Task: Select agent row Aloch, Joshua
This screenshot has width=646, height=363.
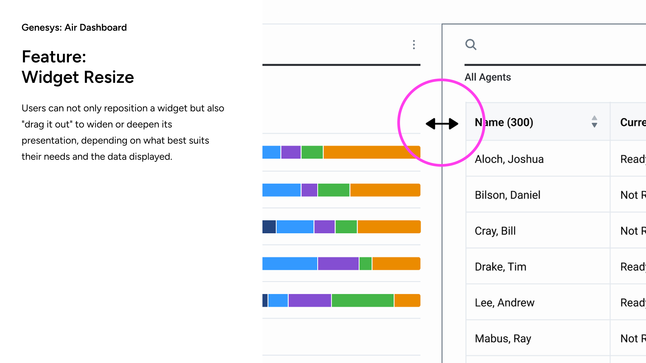Action: (x=509, y=159)
